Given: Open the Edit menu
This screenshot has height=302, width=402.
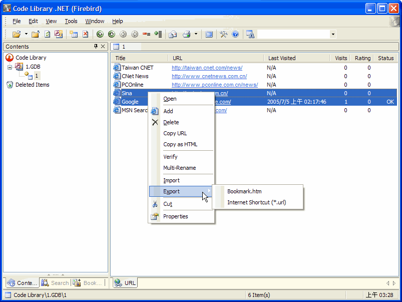Looking at the screenshot, I should point(33,21).
